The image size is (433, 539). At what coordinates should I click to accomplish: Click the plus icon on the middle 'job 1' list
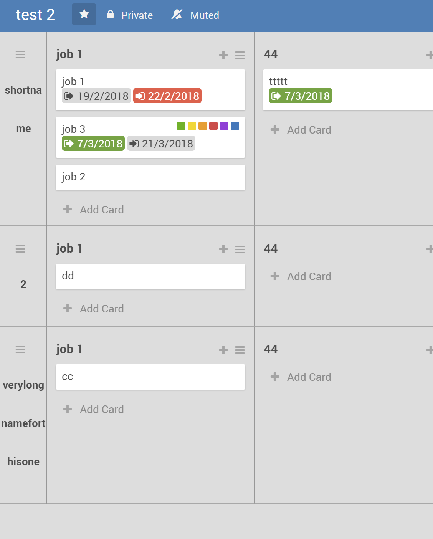(x=223, y=249)
